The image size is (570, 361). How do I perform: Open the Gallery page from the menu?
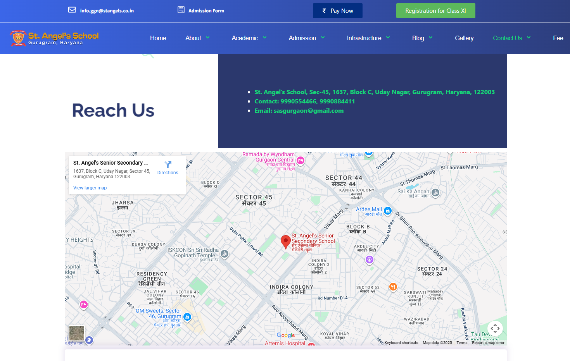pyautogui.click(x=464, y=38)
